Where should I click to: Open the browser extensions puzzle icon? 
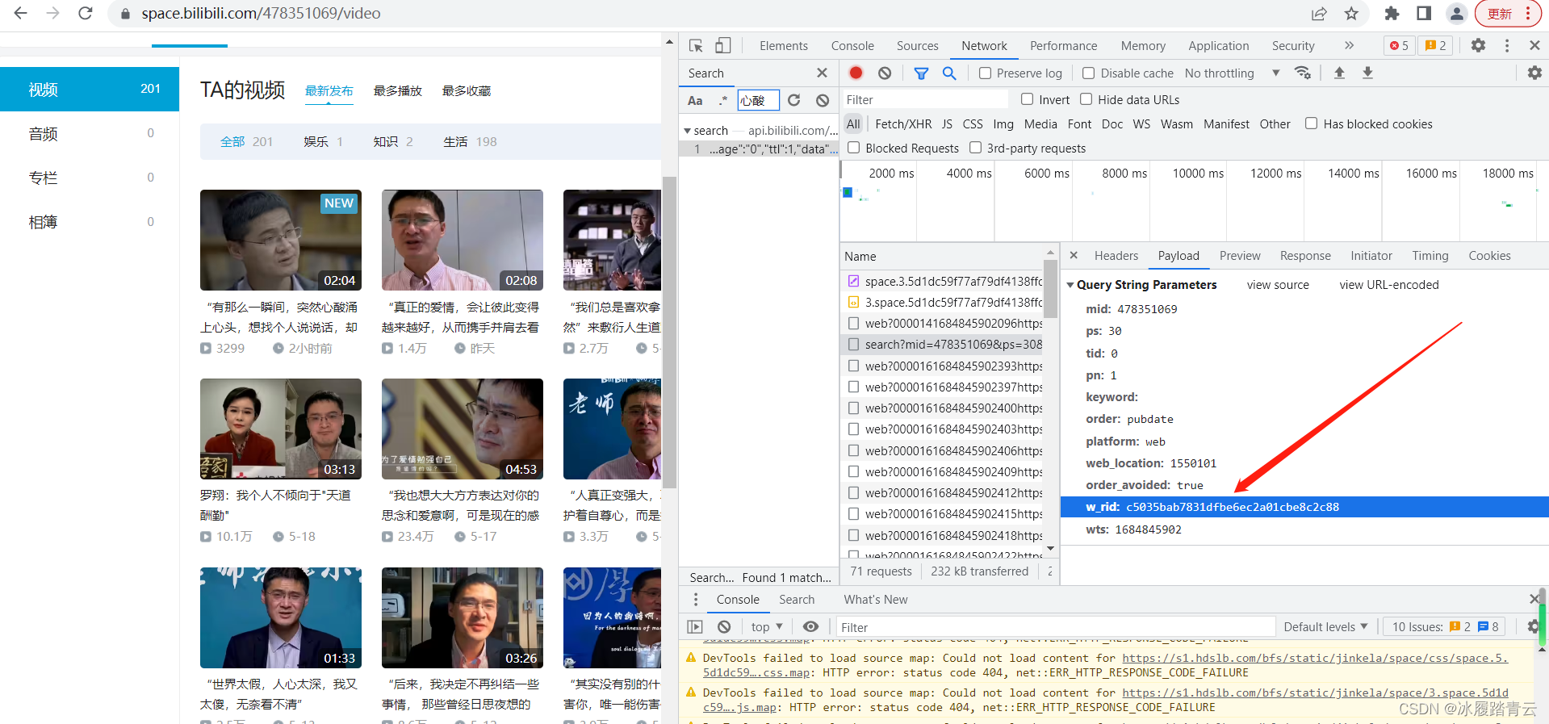tap(1392, 14)
